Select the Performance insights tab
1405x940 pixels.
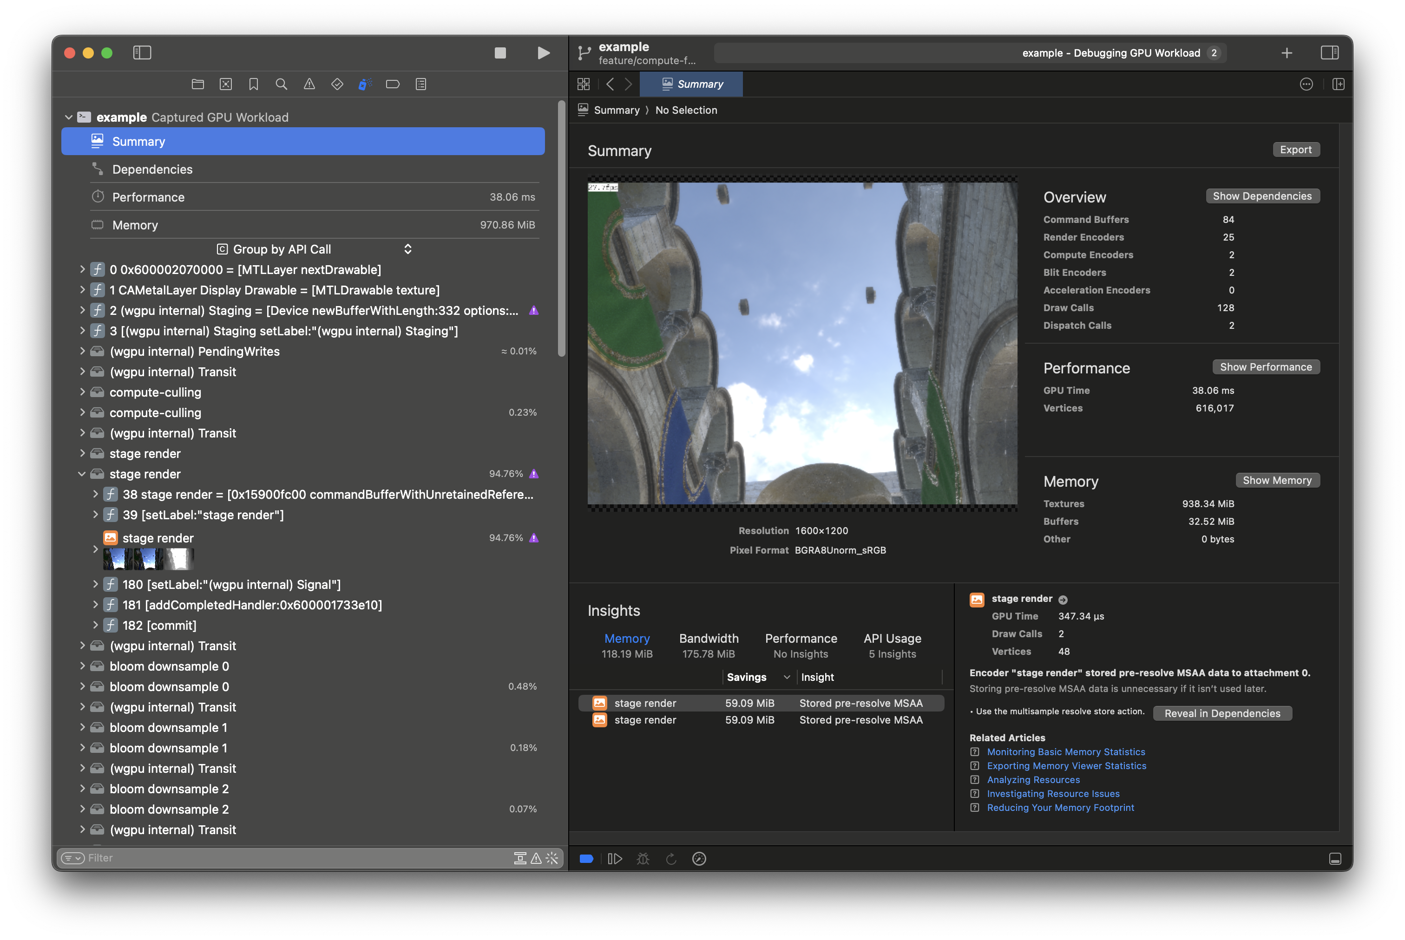[x=801, y=645]
